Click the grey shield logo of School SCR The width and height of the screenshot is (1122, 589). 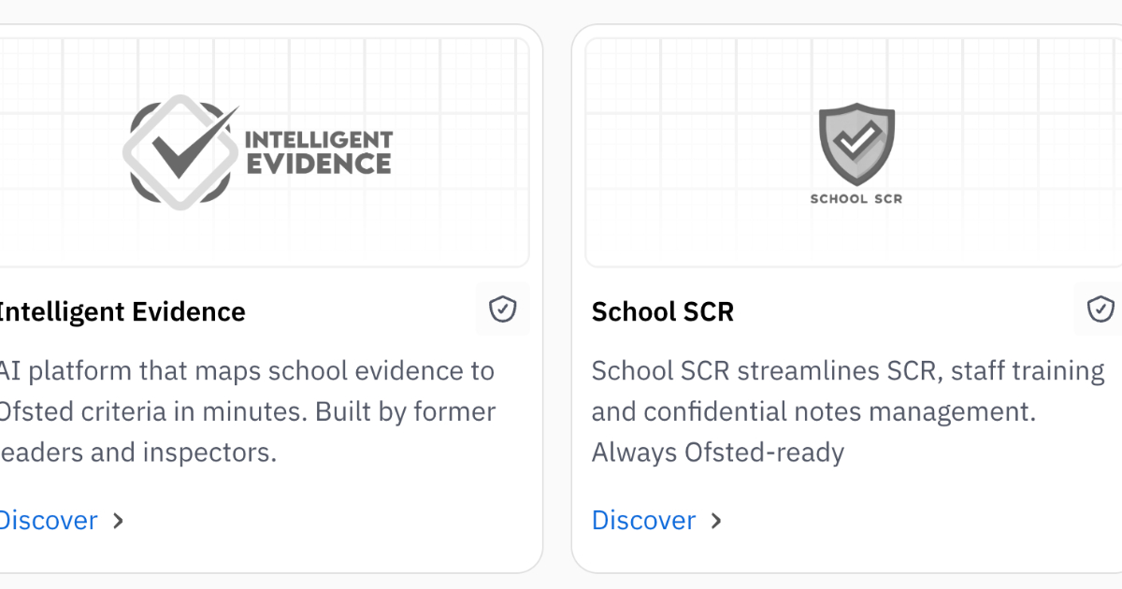856,144
